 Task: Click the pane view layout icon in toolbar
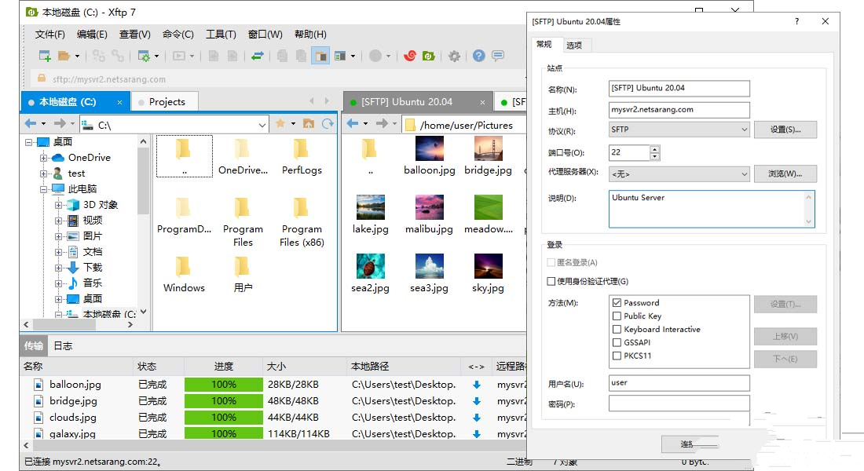point(340,56)
